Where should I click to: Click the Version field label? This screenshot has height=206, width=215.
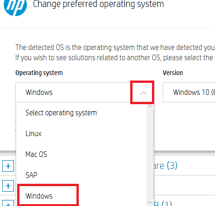[173, 73]
